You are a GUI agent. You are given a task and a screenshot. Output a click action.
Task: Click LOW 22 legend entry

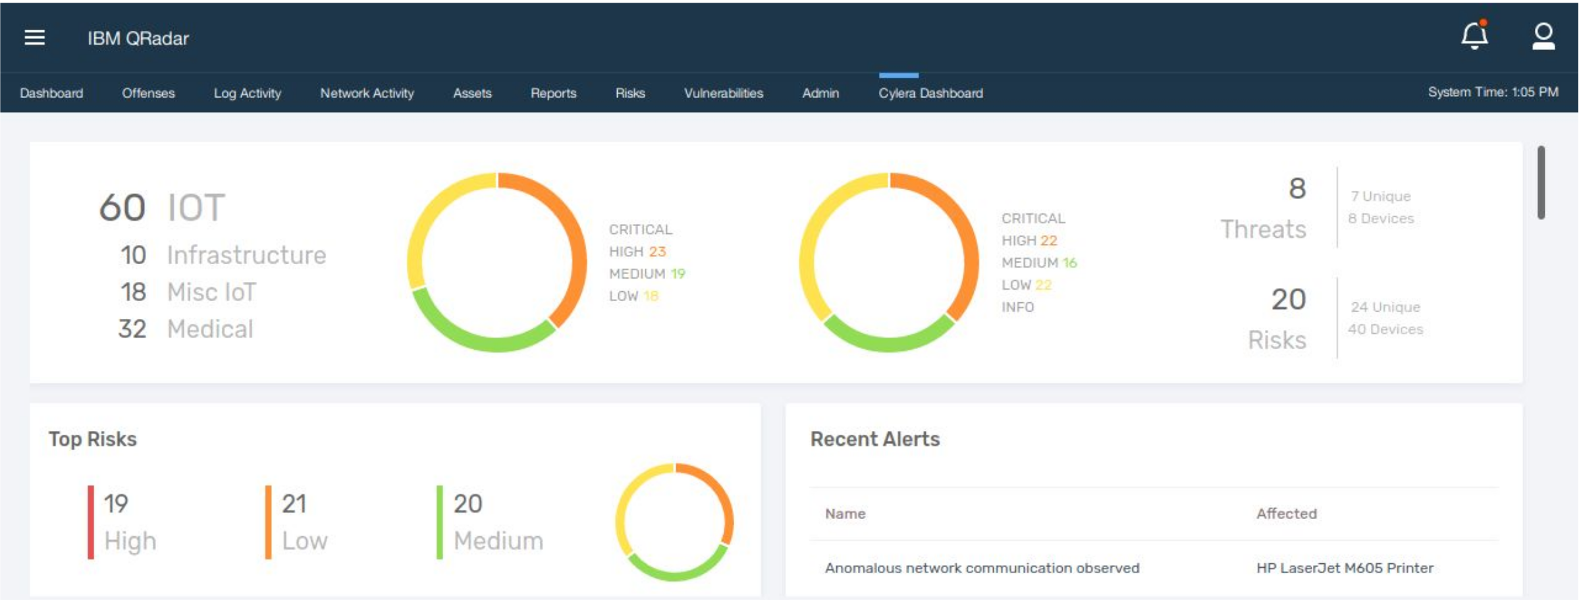pyautogui.click(x=1027, y=285)
